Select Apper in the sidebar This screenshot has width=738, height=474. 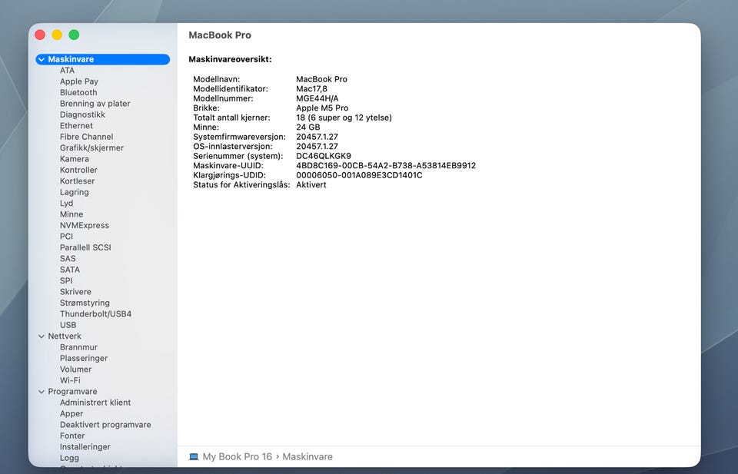coord(71,414)
